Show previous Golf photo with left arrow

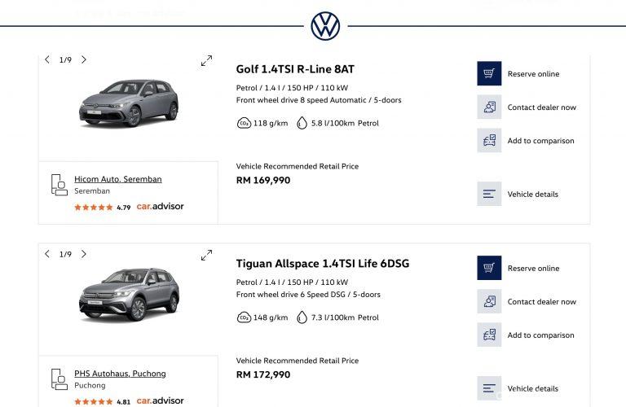(x=47, y=59)
